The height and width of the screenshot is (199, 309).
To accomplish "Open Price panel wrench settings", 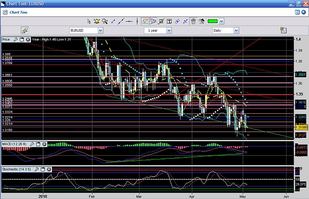I will point(15,39).
